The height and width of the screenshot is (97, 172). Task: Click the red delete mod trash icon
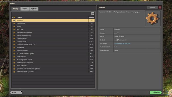[160, 7]
